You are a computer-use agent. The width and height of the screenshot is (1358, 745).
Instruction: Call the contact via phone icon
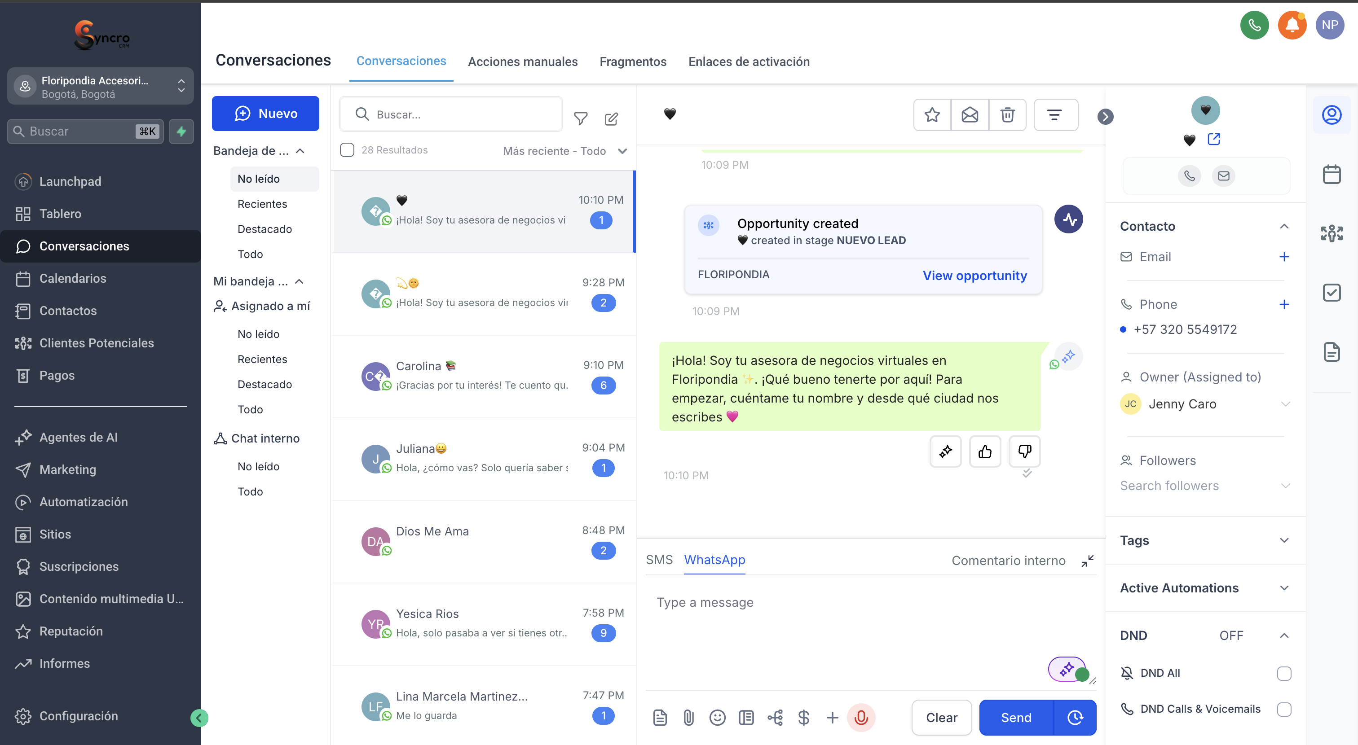1189,175
